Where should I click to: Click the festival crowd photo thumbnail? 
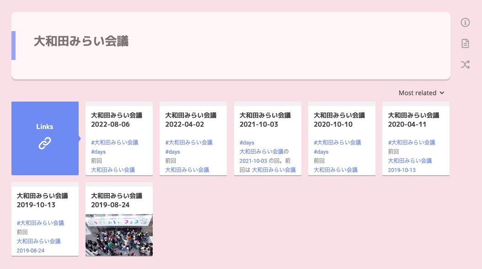pyautogui.click(x=119, y=235)
